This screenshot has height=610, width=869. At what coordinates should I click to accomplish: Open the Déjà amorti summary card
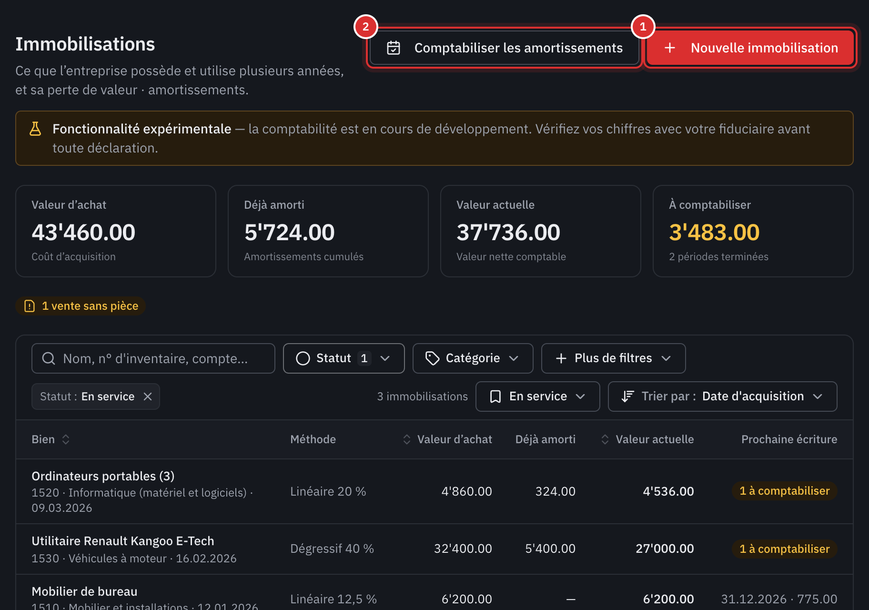(x=328, y=231)
